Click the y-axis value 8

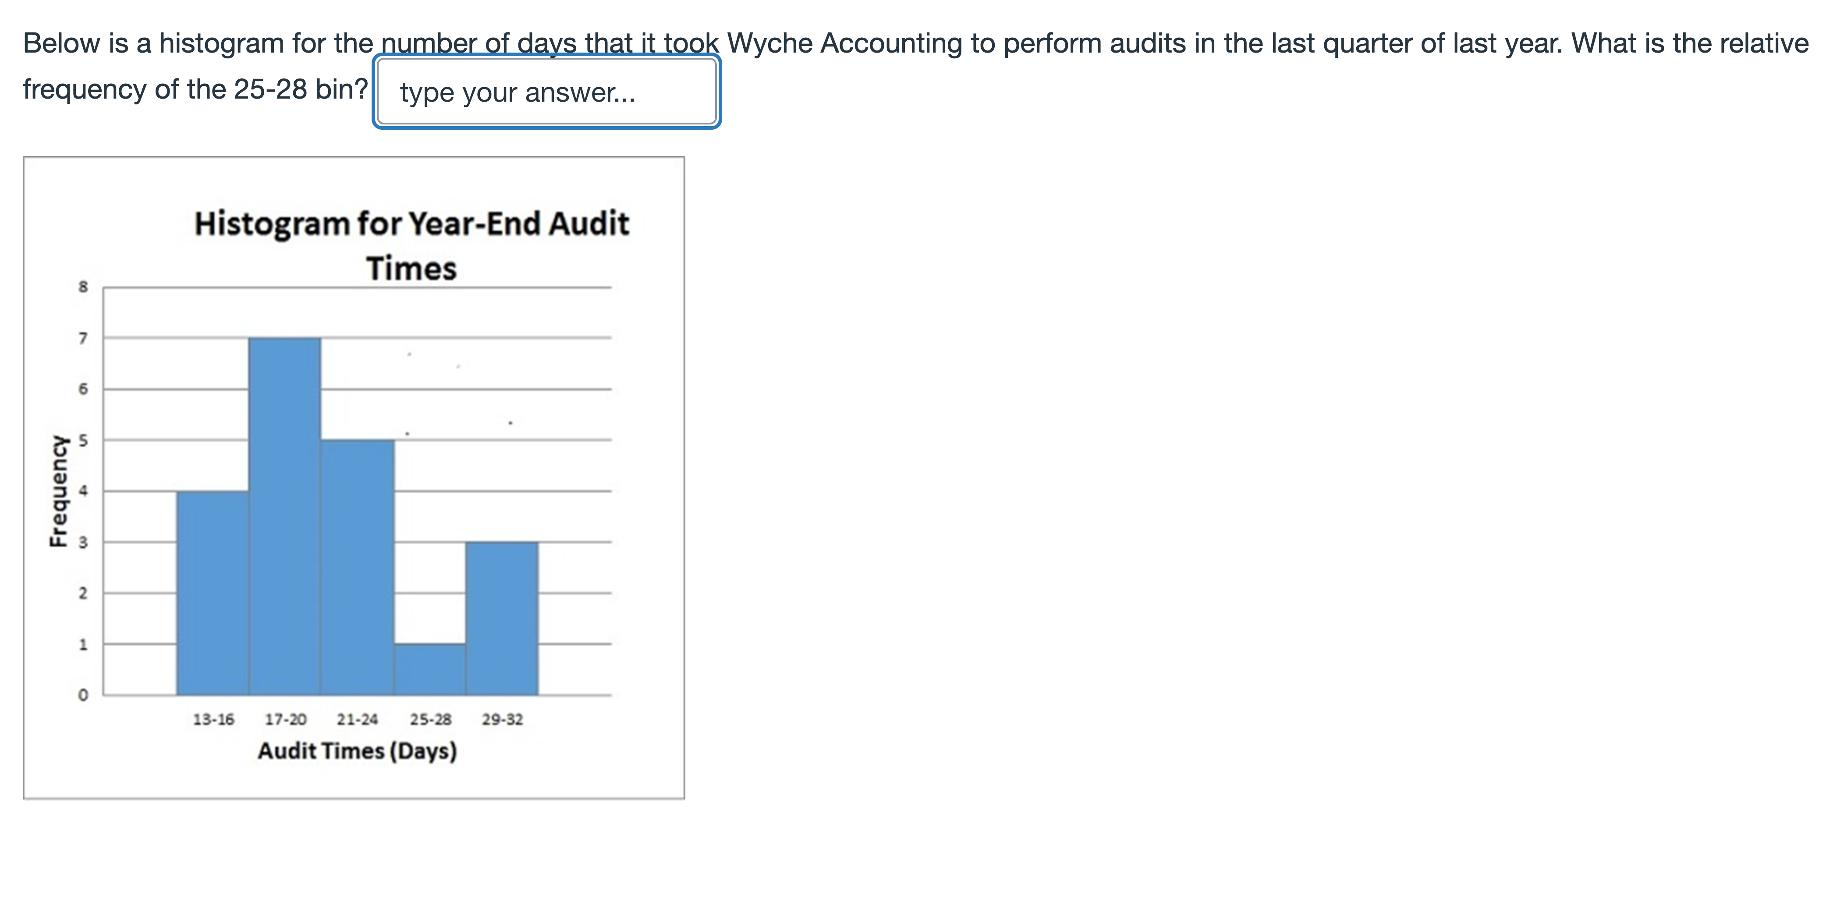tap(83, 287)
